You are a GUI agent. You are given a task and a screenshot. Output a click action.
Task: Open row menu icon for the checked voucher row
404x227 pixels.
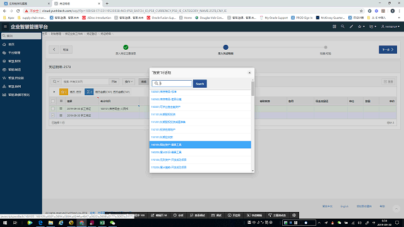pyautogui.click(x=61, y=115)
